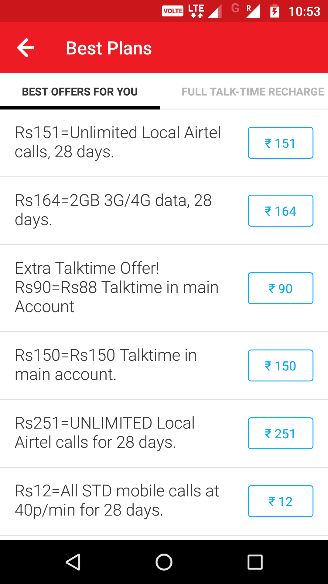Viewport: 328px width, 584px height.
Task: Tap the VoLTE status indicator
Action: [x=173, y=11]
